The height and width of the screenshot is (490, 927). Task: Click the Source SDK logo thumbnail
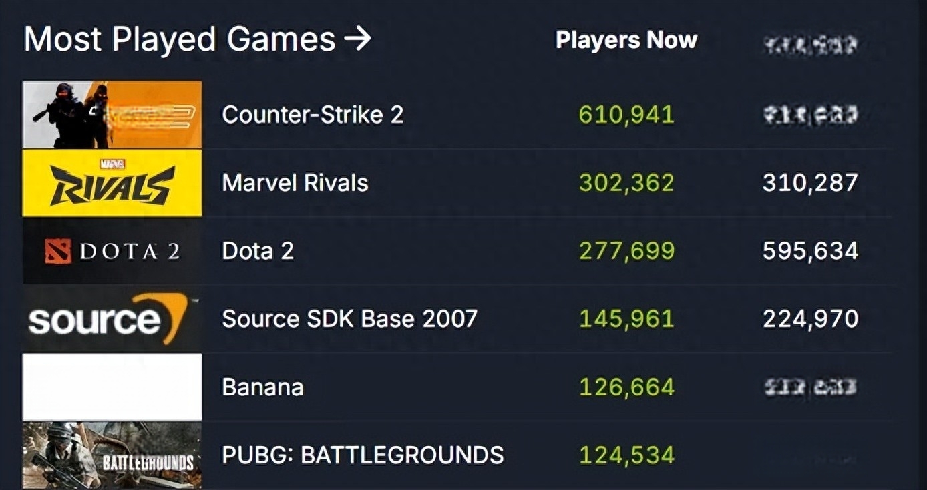[x=112, y=319]
